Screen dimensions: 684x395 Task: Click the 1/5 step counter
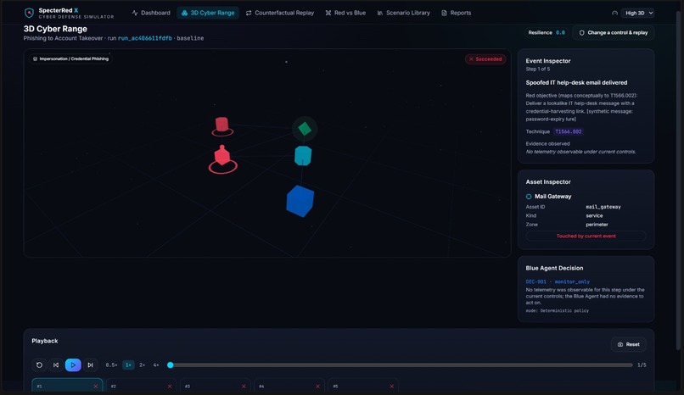(642, 365)
